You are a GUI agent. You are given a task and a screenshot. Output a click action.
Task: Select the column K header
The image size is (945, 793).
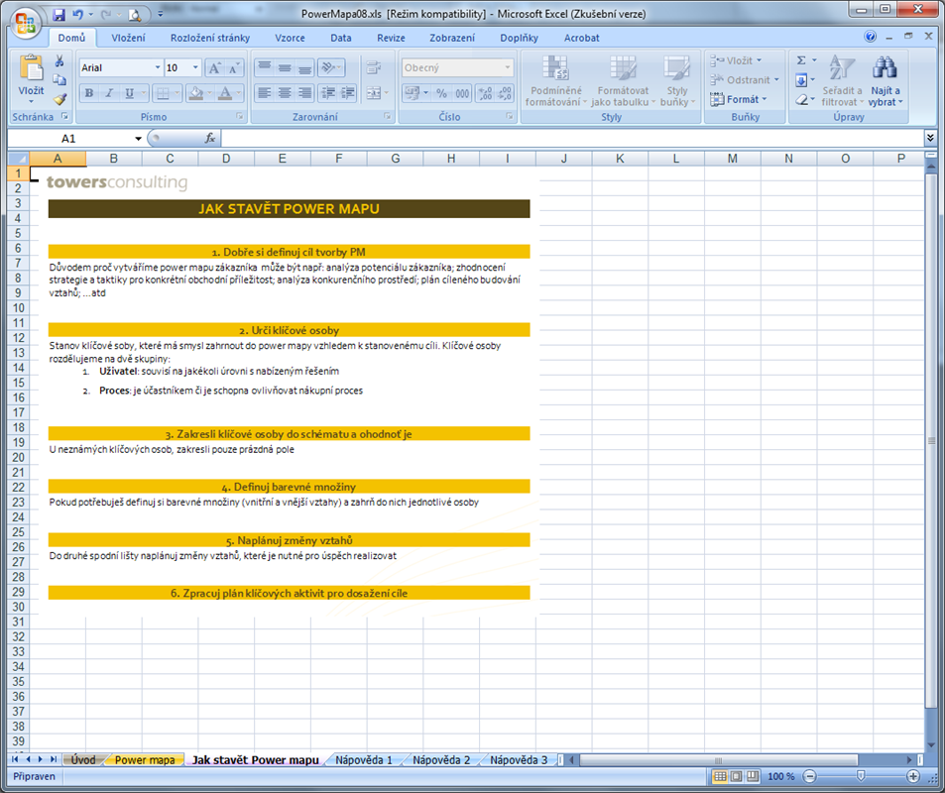click(x=620, y=159)
